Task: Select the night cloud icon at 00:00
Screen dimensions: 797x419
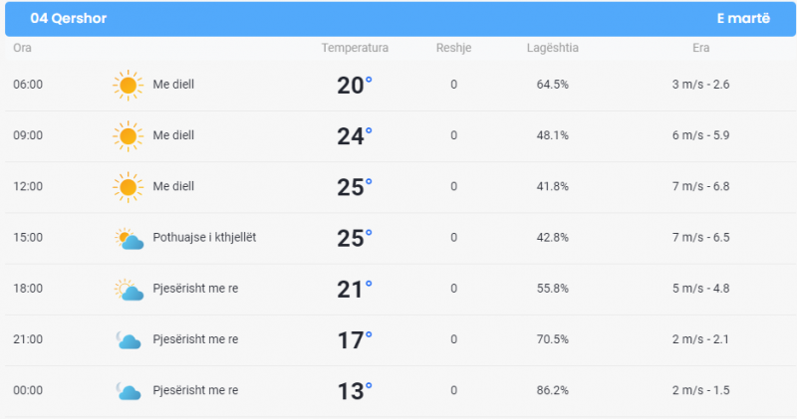Action: (129, 391)
